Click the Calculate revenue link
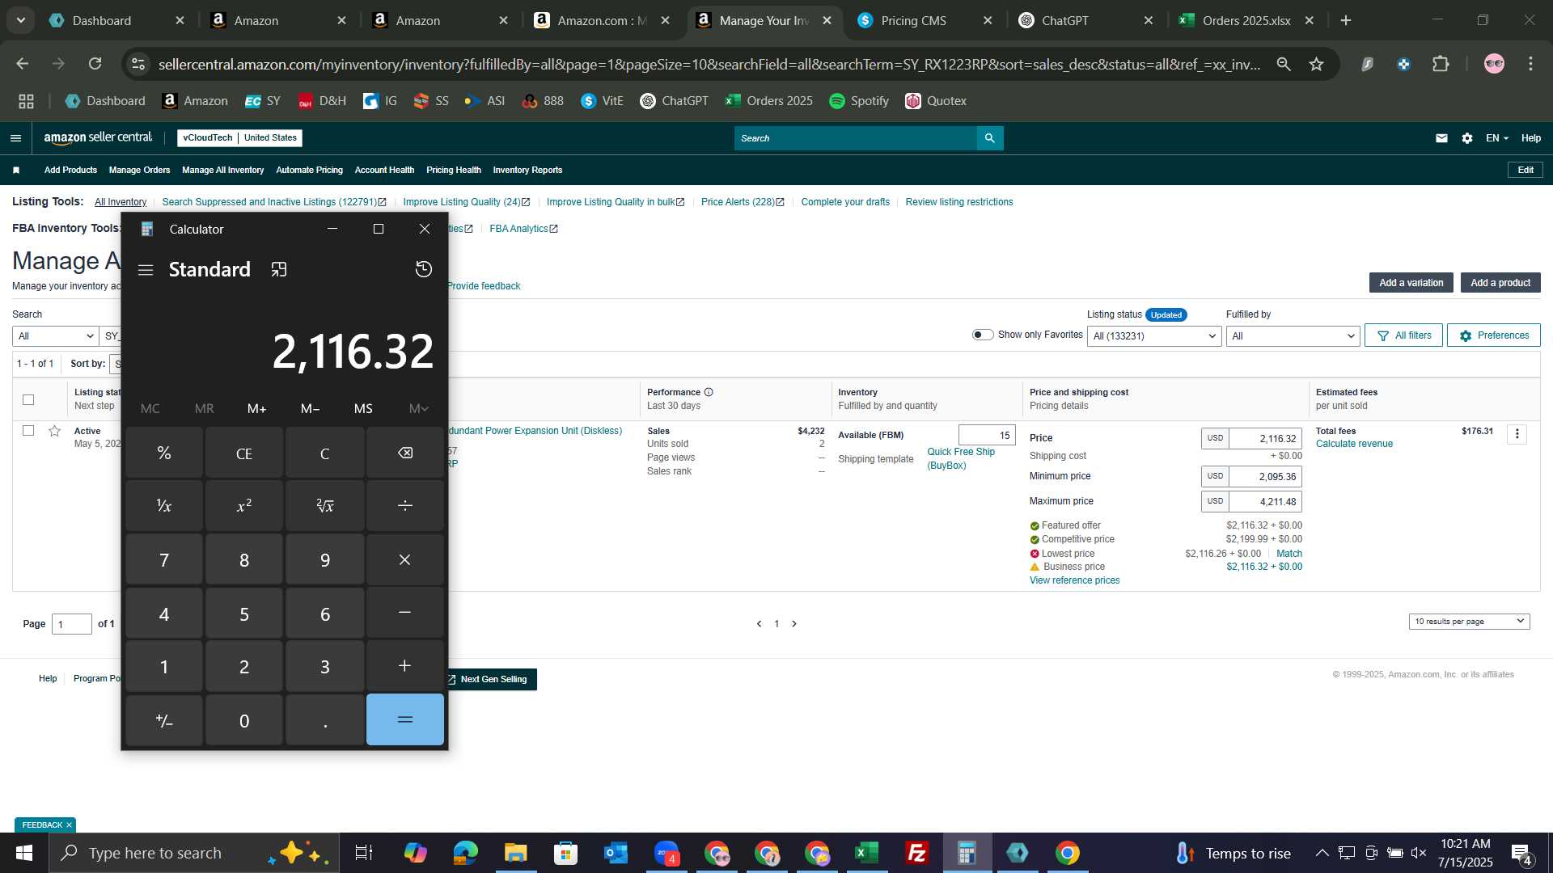Viewport: 1553px width, 873px height. click(x=1354, y=444)
